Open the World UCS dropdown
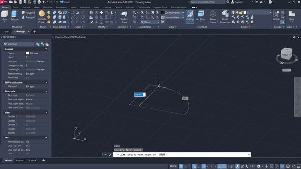This screenshot has height=169, width=301. click(x=150, y=22)
